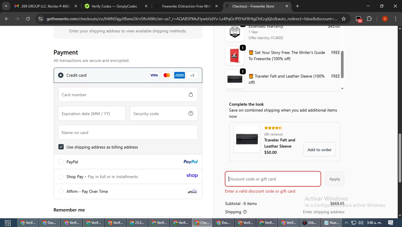Focus the Discount code or gift card field
Screen dimensions: 402x227
(273, 179)
